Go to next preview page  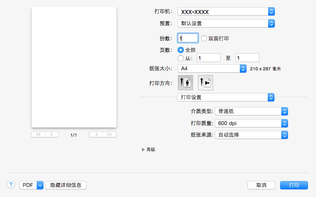click(x=96, y=135)
